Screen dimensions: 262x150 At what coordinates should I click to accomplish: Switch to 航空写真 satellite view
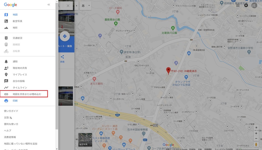17,21
